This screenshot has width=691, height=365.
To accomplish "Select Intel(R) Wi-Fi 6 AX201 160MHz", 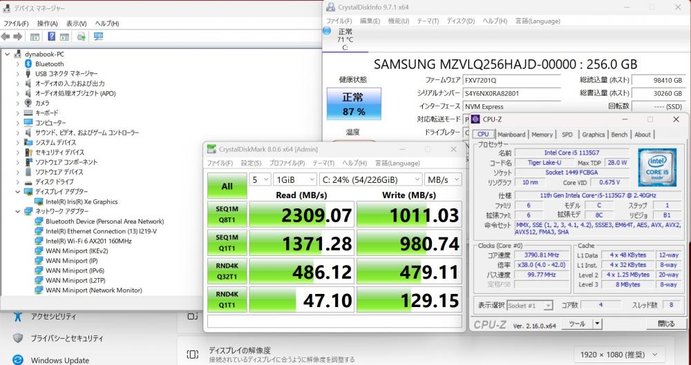I will 88,241.
